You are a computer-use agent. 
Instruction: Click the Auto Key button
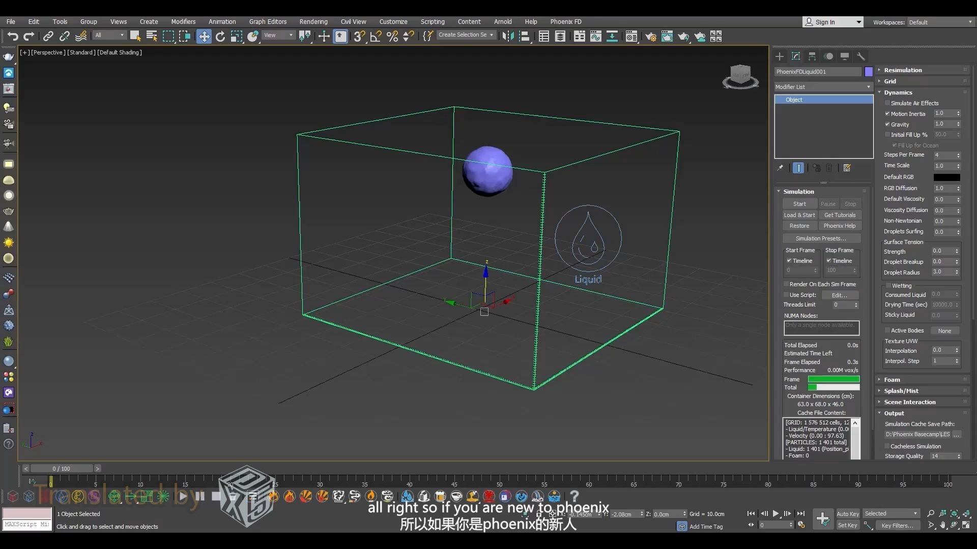pyautogui.click(x=848, y=514)
